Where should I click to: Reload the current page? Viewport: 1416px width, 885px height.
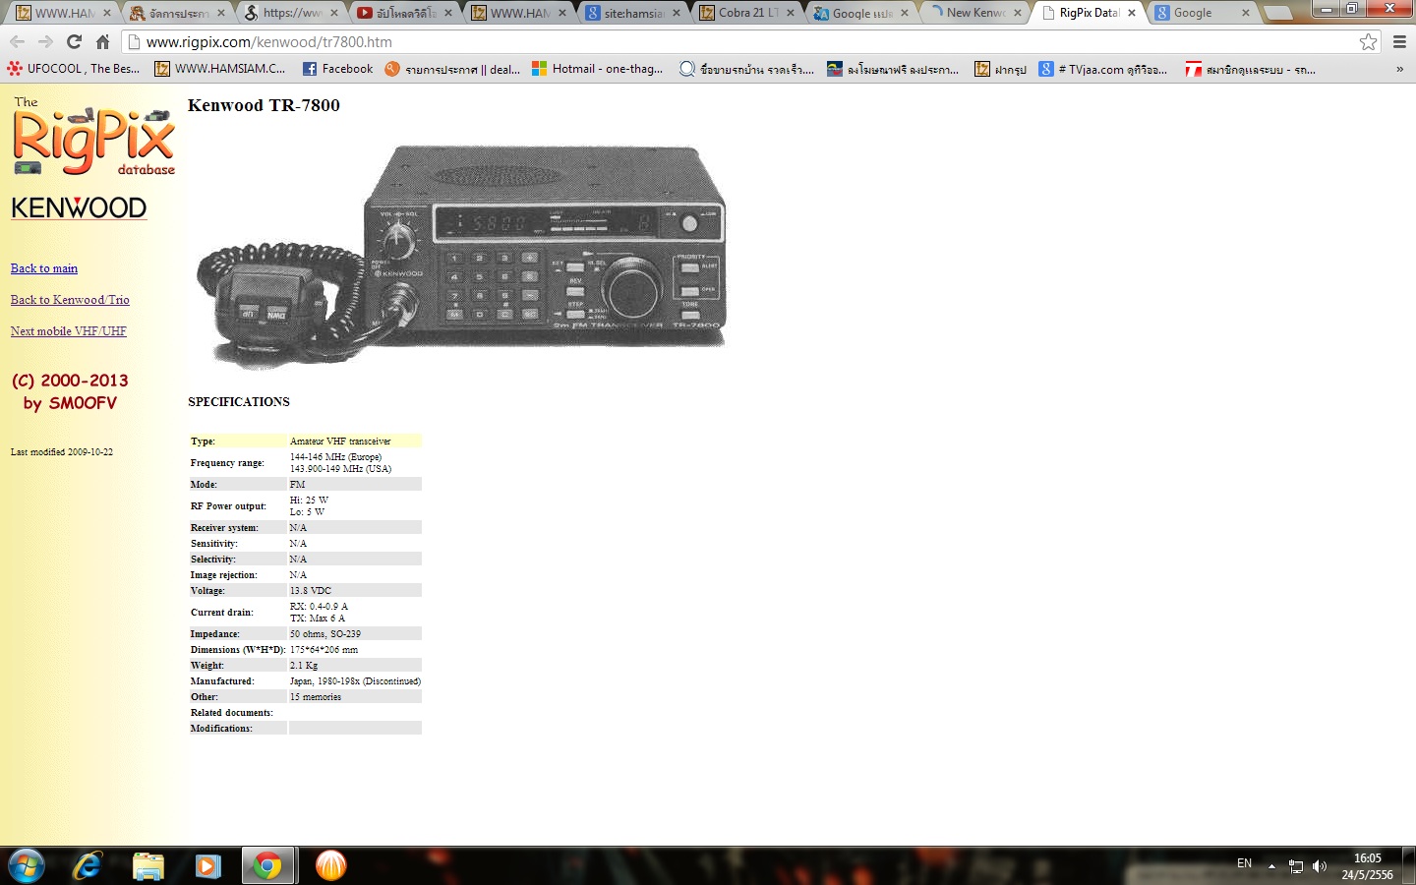coord(74,42)
